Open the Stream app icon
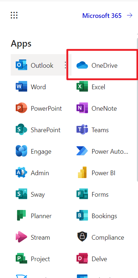The image size is (138, 278). (x=21, y=237)
